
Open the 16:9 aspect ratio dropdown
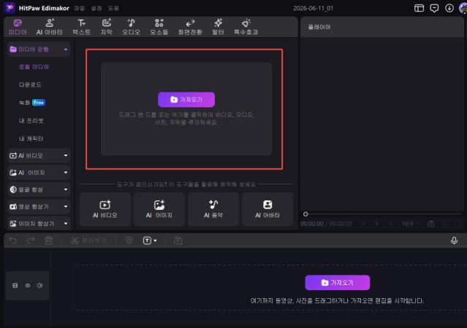(x=411, y=224)
